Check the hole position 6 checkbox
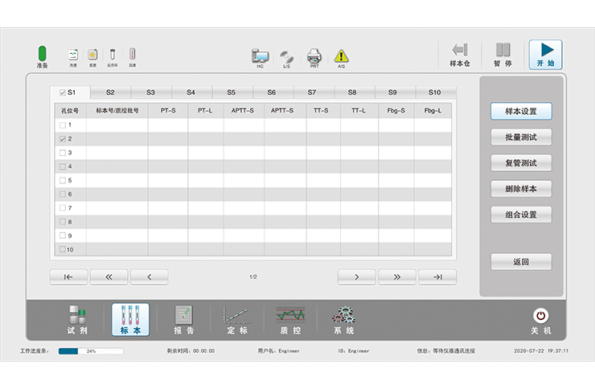The image size is (595, 389). [63, 194]
